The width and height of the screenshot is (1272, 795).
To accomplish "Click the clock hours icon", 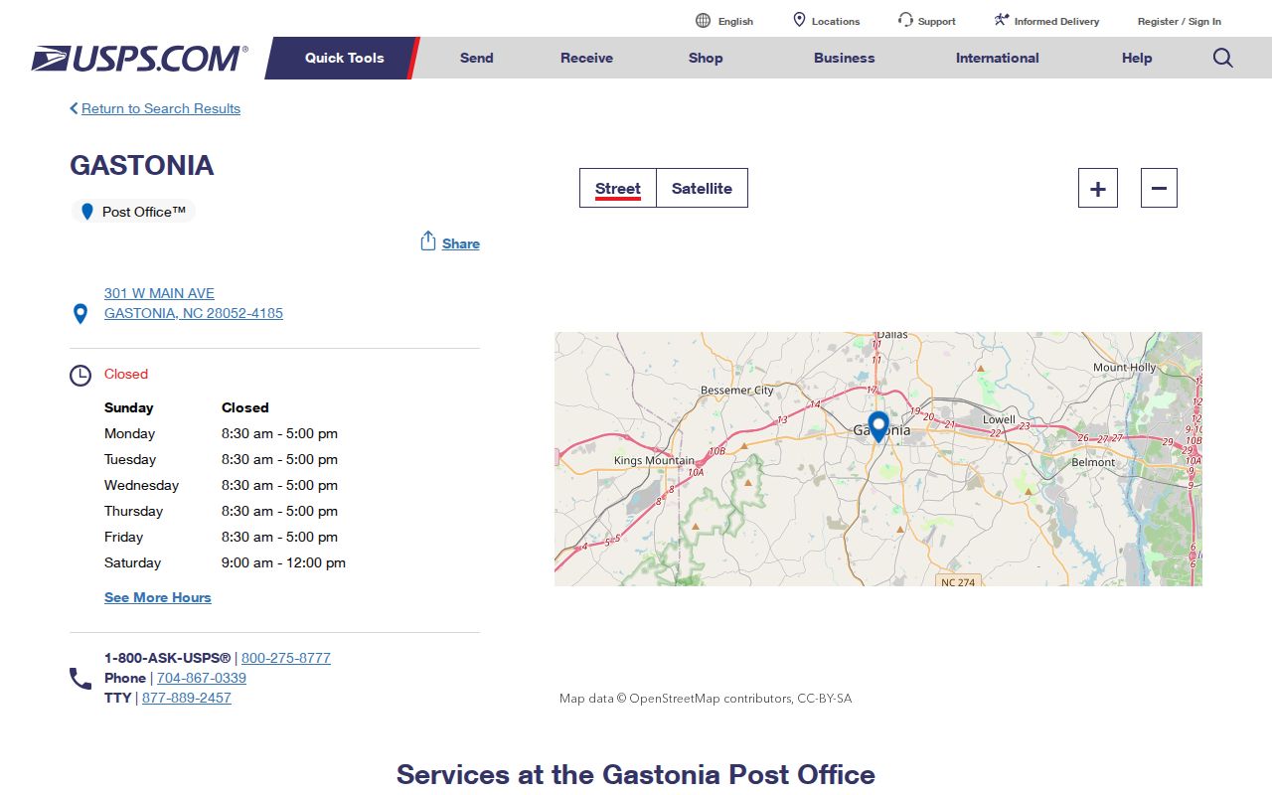I will click(80, 376).
